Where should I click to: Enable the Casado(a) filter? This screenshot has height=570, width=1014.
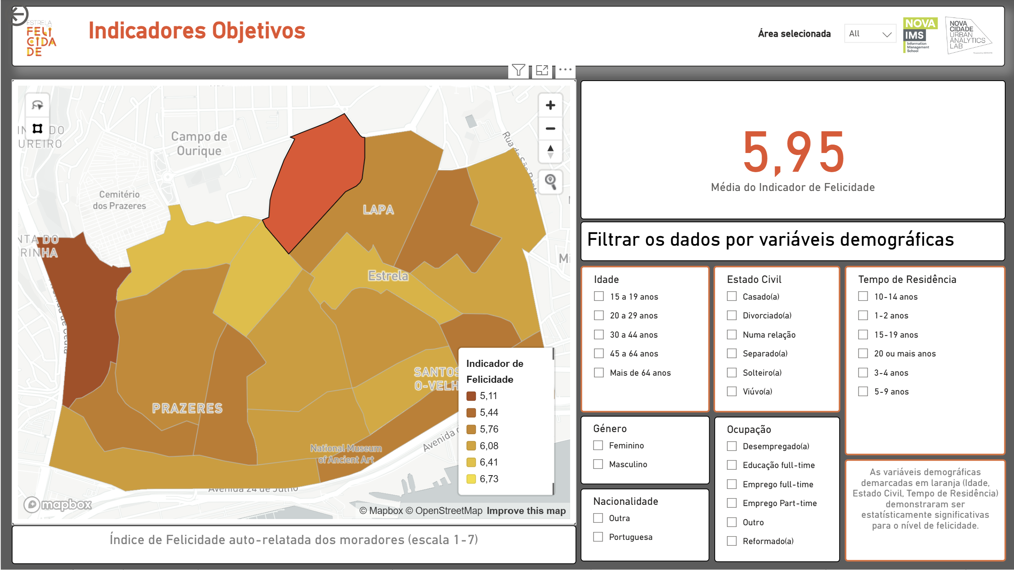[732, 296]
